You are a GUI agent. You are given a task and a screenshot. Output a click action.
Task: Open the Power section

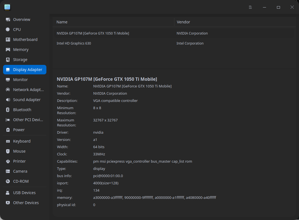click(25, 130)
